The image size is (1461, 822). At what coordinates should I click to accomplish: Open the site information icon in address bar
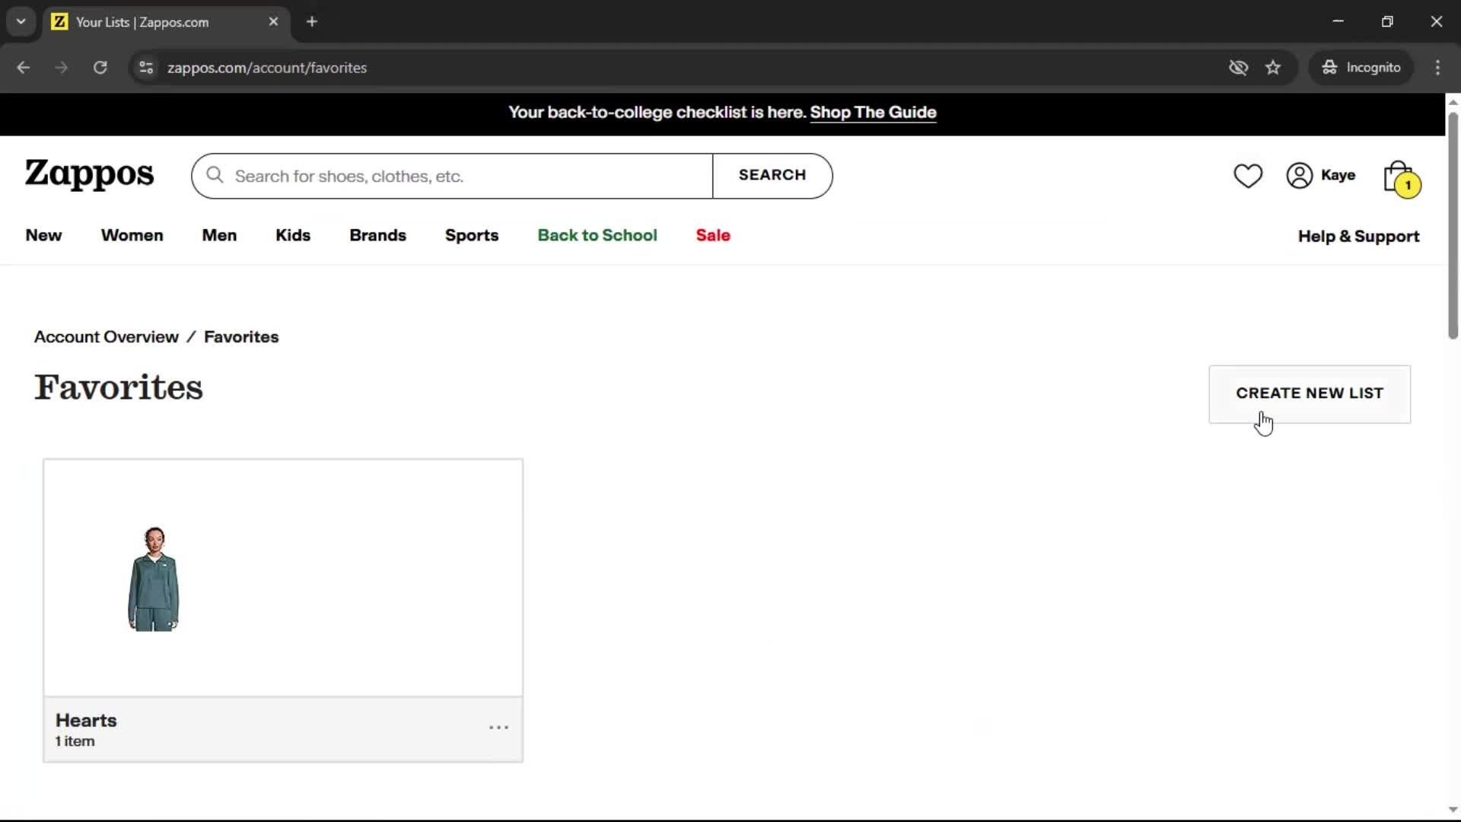[146, 68]
